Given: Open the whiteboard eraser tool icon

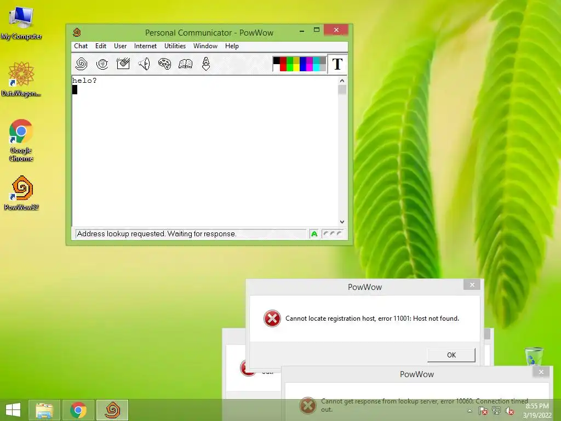Looking at the screenshot, I should click(123, 64).
